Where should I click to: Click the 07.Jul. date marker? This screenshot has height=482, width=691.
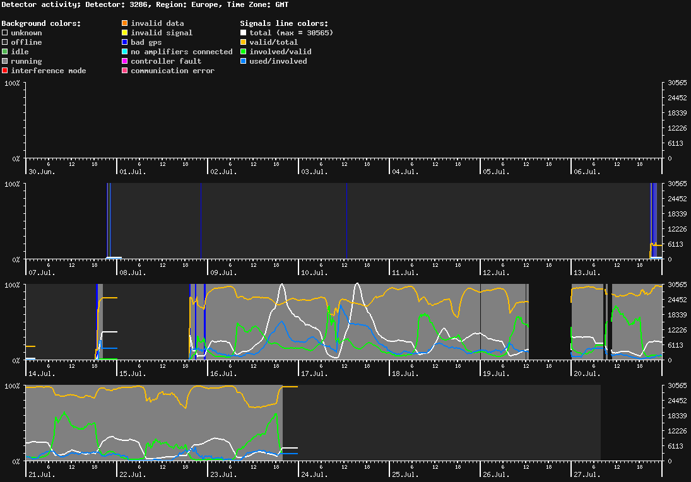tap(42, 273)
